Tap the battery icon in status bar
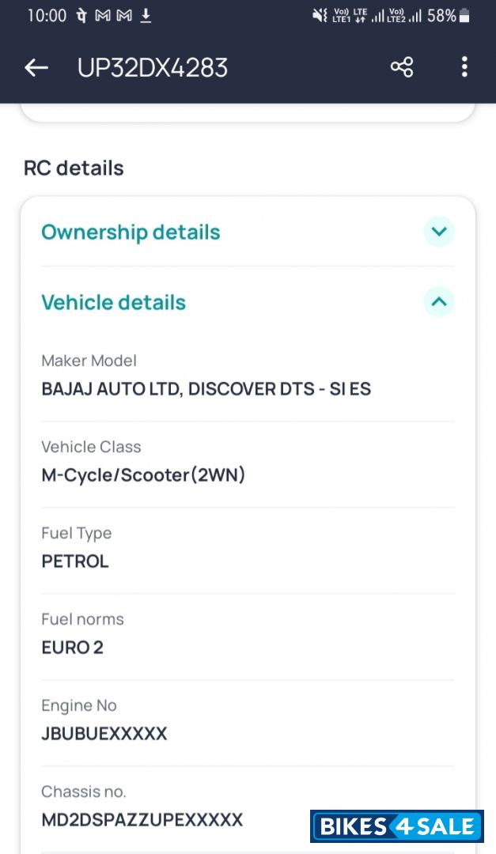 point(464,16)
